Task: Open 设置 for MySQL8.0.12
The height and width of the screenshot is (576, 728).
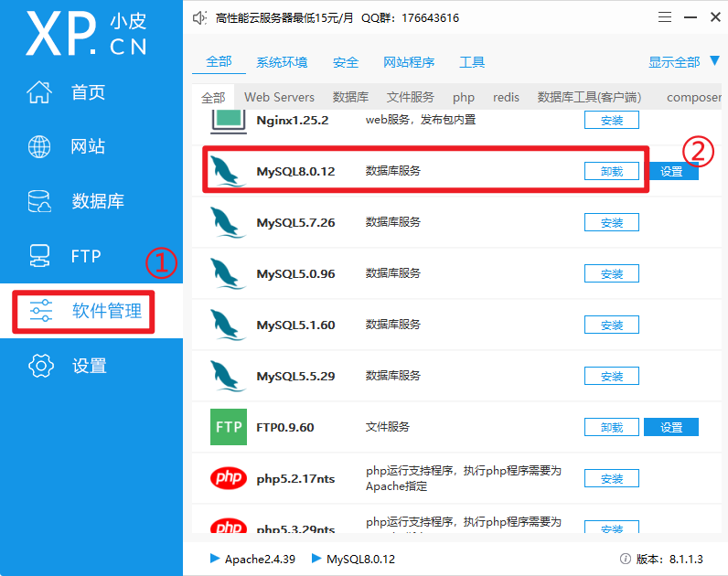Action: pos(671,171)
